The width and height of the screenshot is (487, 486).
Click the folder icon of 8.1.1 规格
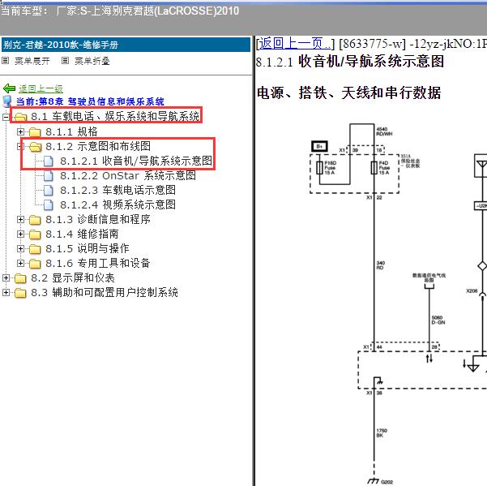35,132
